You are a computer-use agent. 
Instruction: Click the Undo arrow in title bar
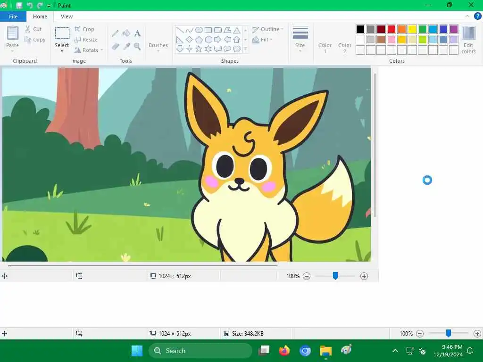(x=30, y=5)
